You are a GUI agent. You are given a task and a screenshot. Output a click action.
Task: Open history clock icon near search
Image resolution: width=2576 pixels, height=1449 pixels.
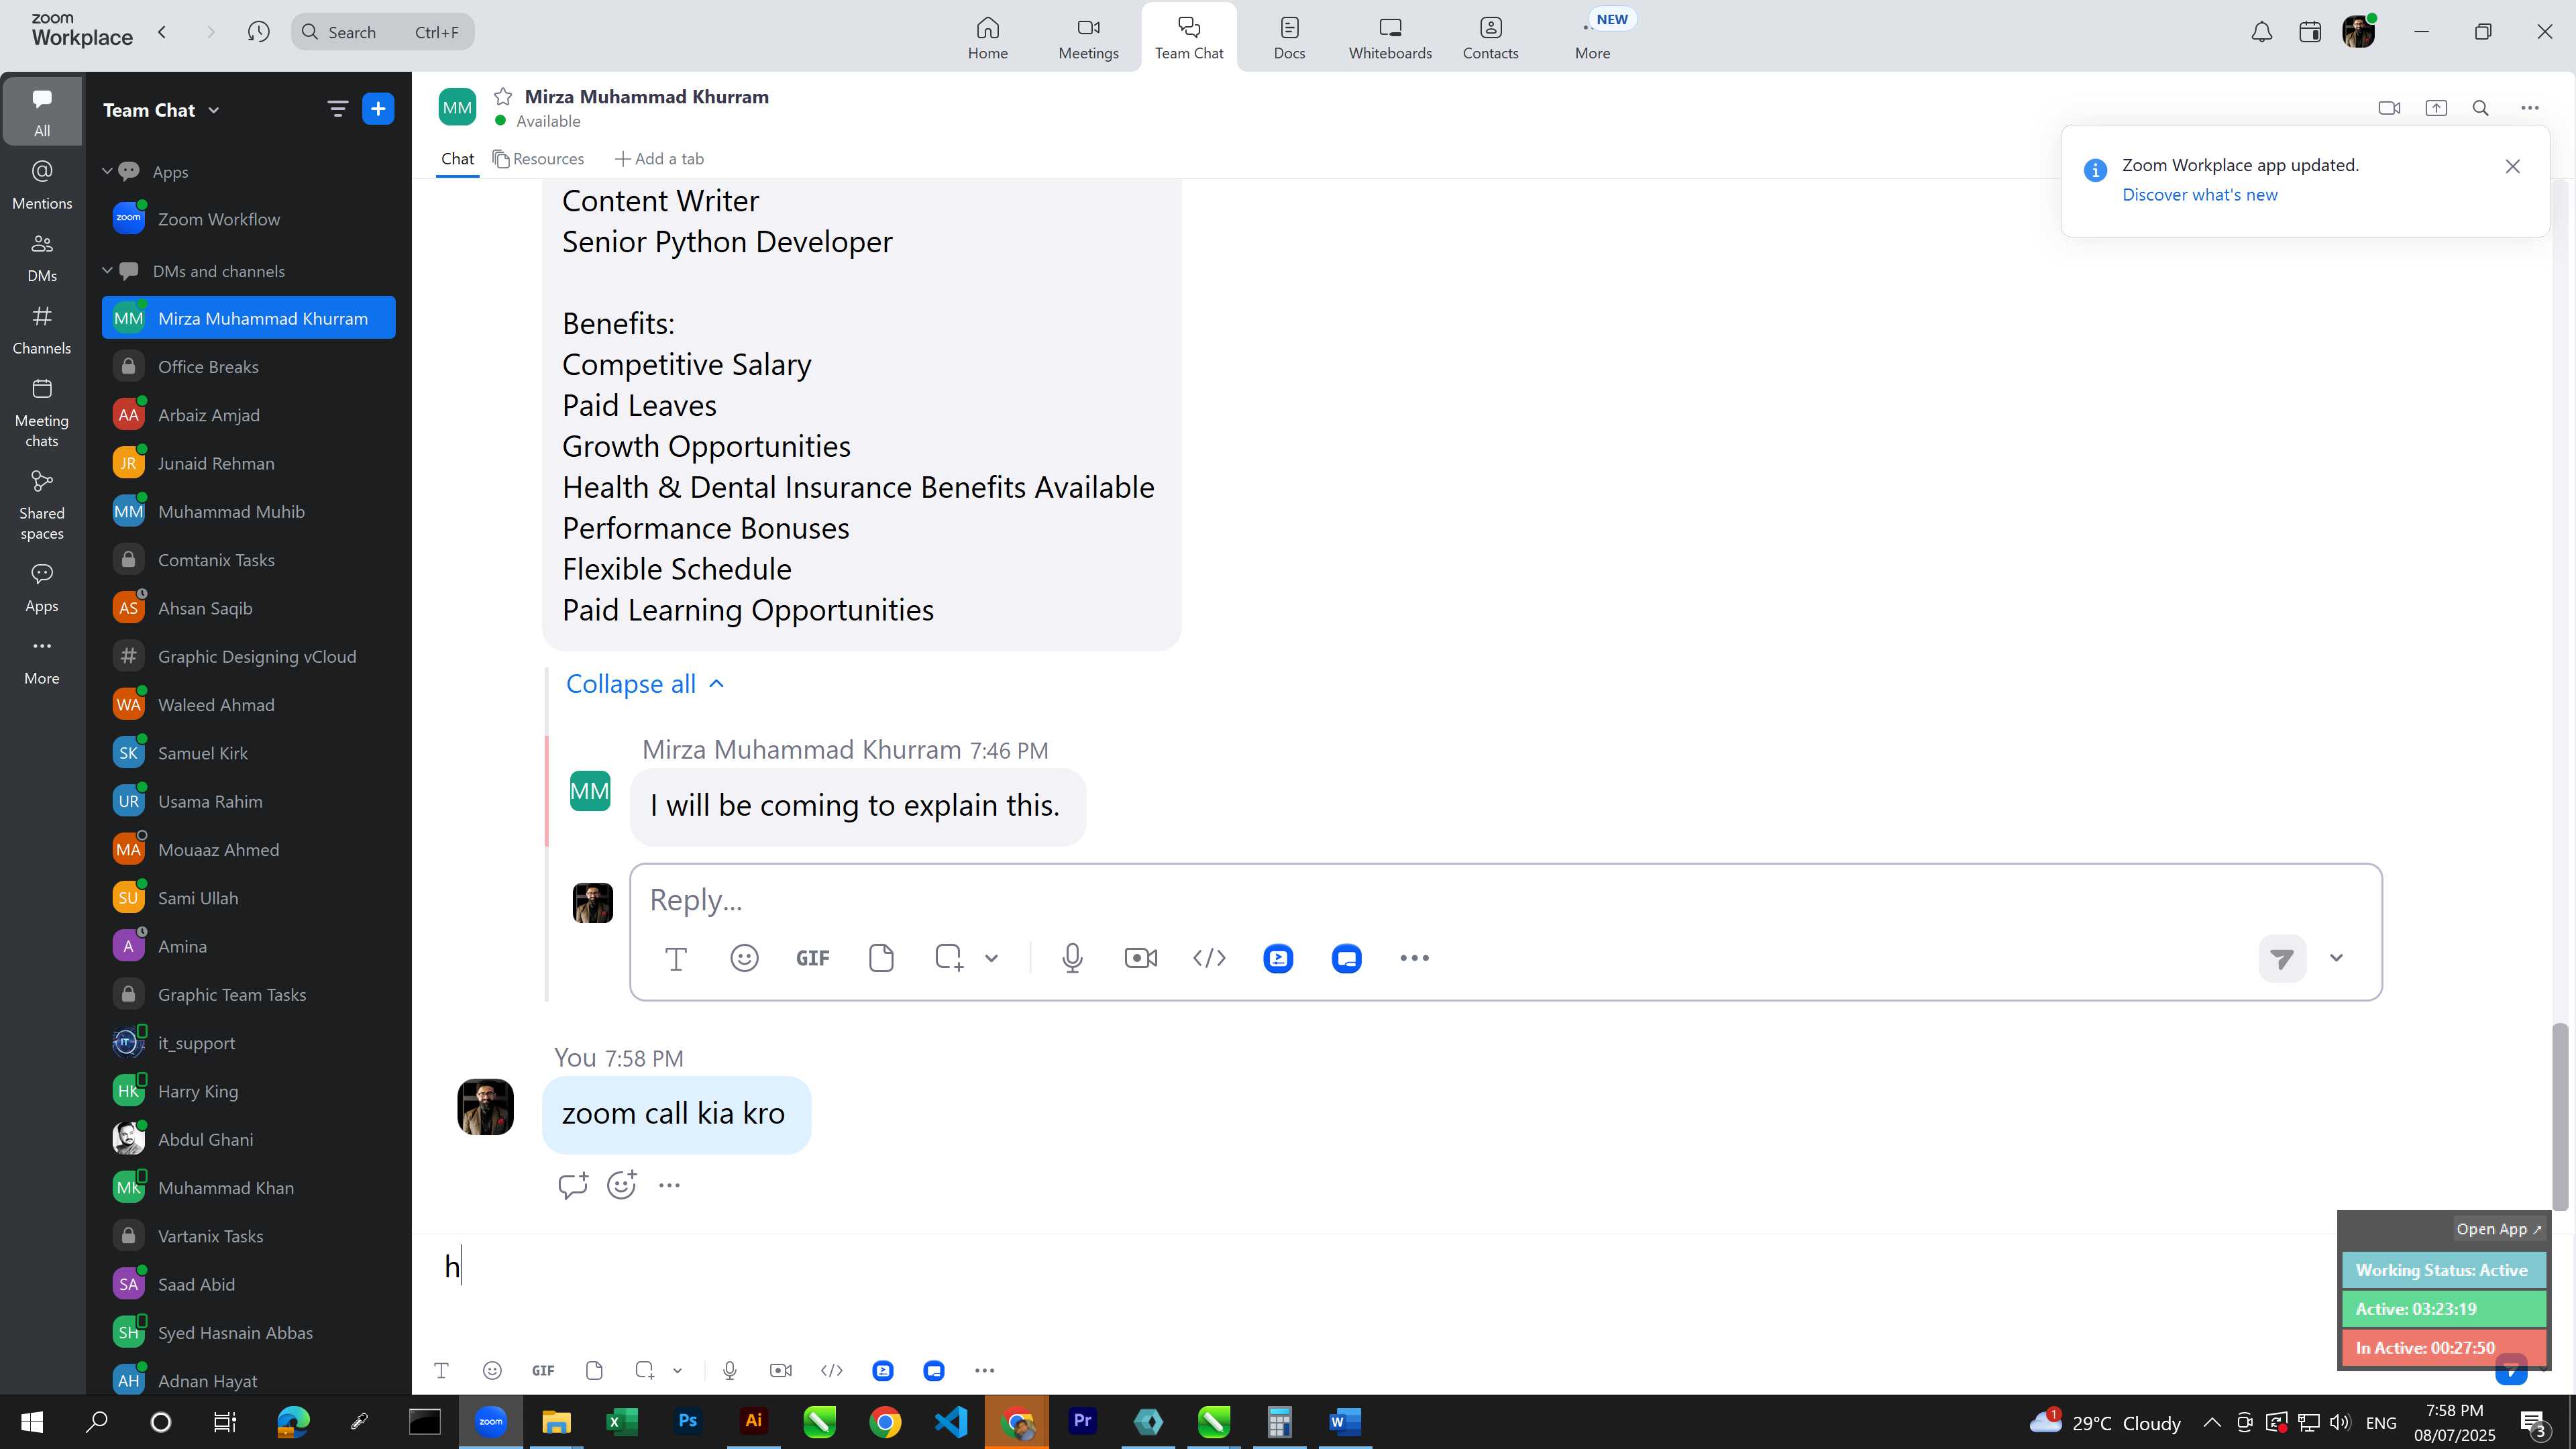tap(258, 32)
